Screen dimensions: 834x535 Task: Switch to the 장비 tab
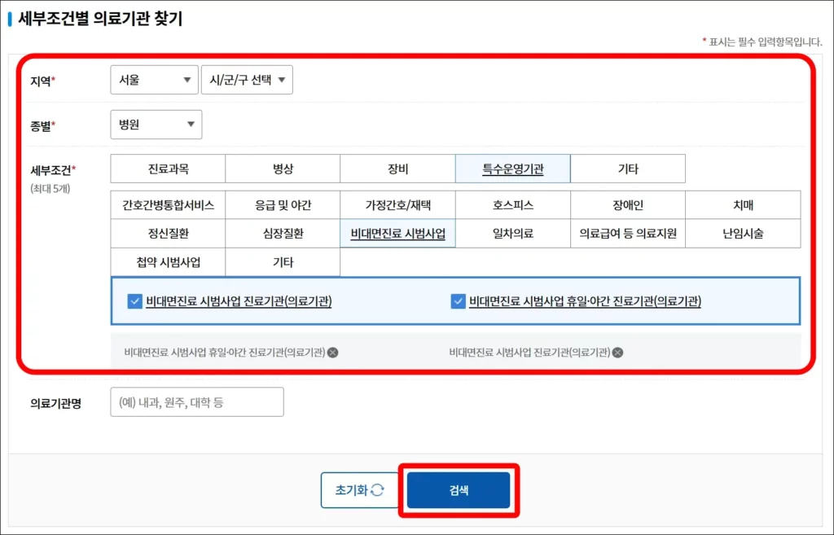pos(397,169)
